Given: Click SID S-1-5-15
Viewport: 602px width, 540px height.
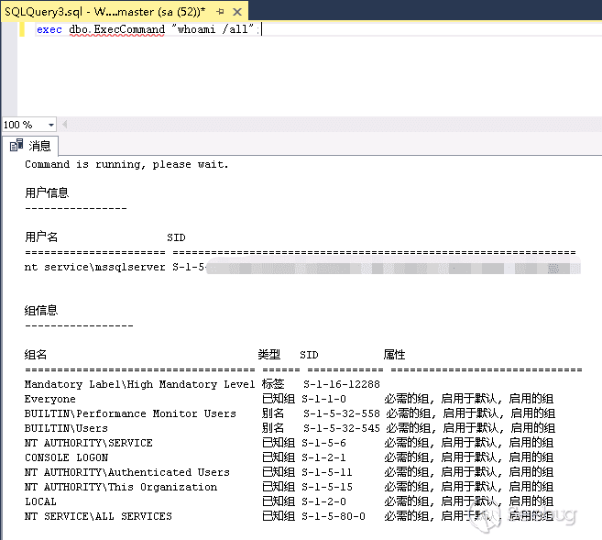Looking at the screenshot, I should (x=327, y=487).
